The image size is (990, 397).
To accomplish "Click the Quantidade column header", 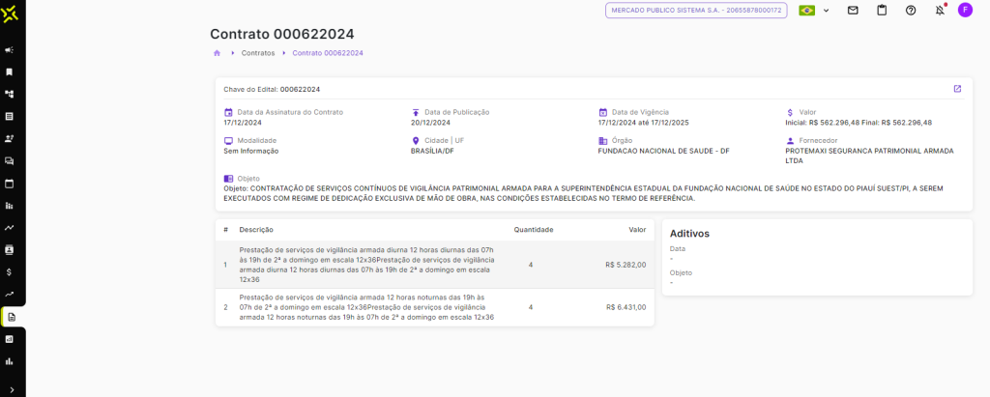I will 533,230.
